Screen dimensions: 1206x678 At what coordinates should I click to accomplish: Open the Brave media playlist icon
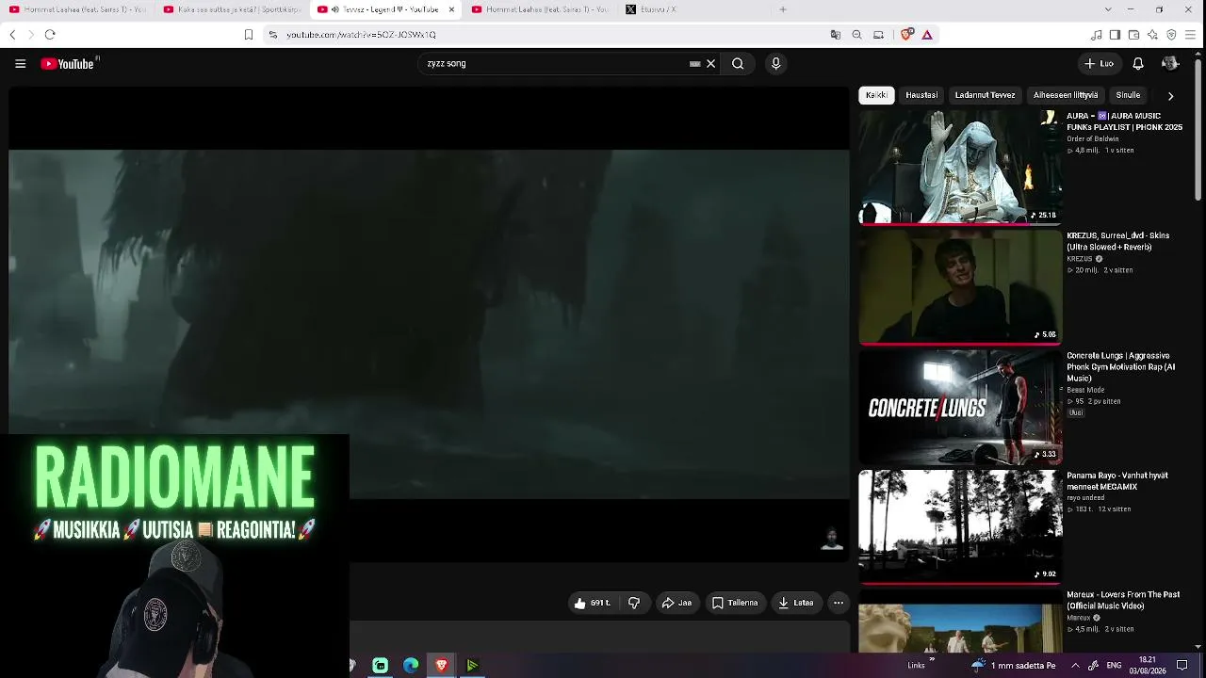click(1096, 35)
